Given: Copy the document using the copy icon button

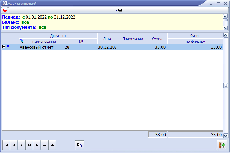Looking at the screenshot, I should pyautogui.click(x=79, y=145).
